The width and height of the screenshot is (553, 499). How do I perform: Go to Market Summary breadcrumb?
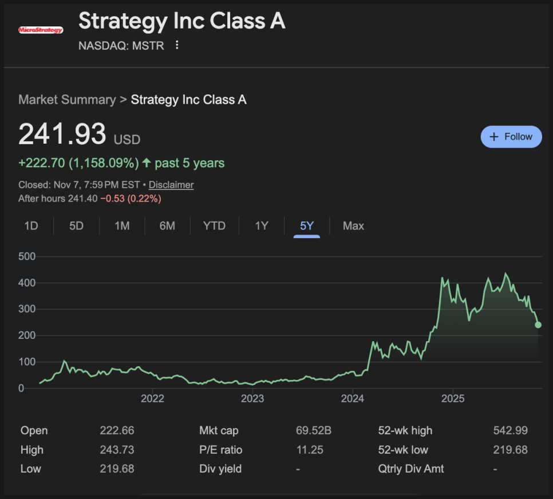click(x=66, y=100)
